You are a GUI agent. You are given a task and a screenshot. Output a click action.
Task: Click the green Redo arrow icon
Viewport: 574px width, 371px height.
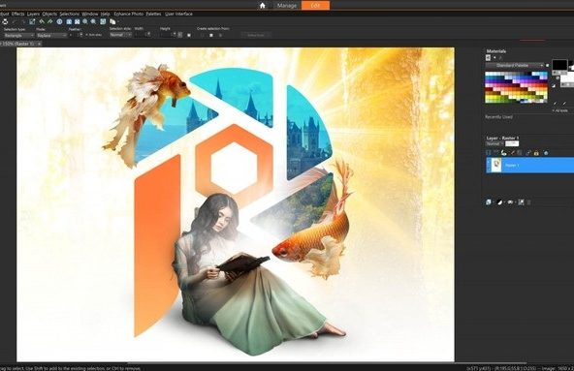[x=50, y=22]
